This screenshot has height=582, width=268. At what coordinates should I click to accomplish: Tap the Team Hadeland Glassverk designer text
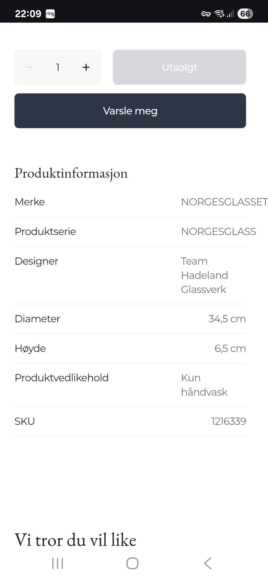204,275
